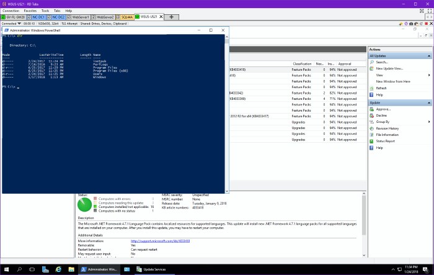Switch to the WebServer1 tab
434x275 pixels.
[78, 17]
